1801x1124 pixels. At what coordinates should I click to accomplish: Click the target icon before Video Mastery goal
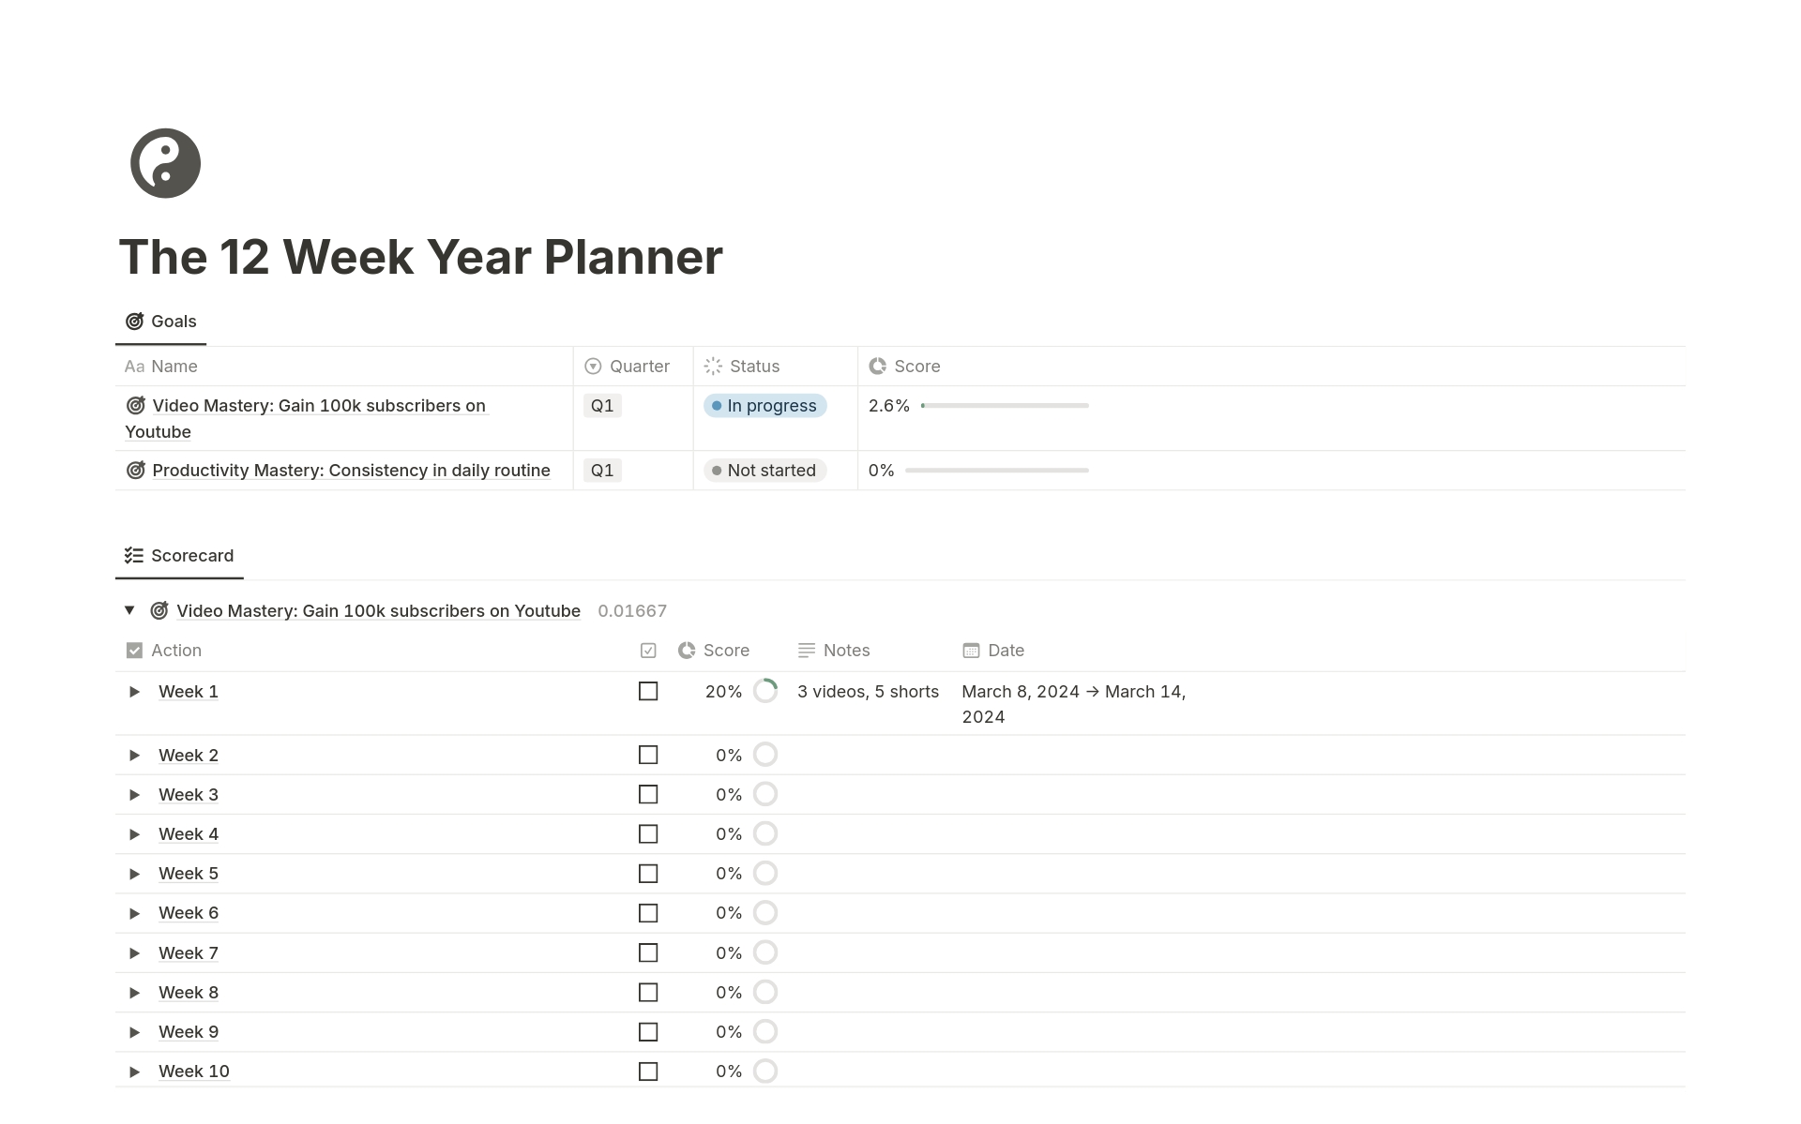(159, 610)
